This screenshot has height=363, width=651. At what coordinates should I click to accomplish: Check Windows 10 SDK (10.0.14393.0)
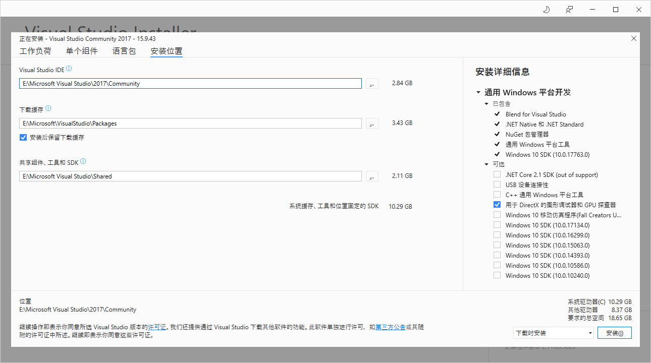497,255
